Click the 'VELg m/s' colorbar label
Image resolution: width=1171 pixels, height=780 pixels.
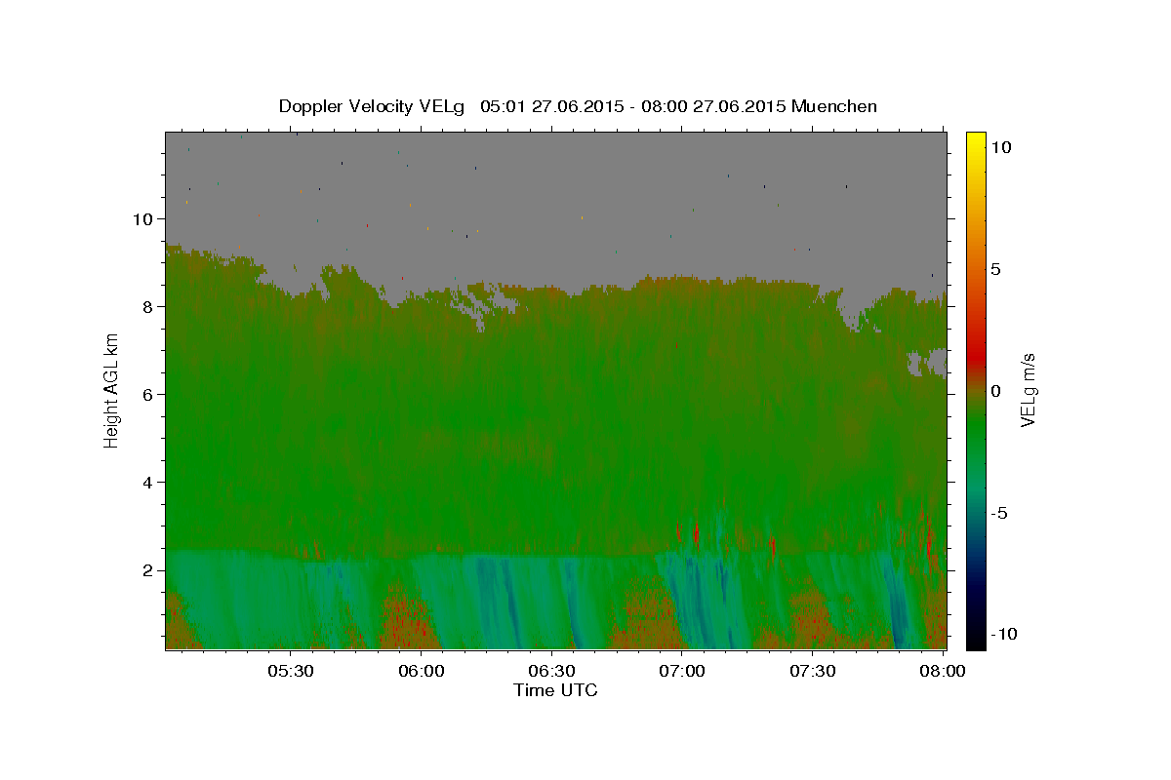[x=1028, y=390]
